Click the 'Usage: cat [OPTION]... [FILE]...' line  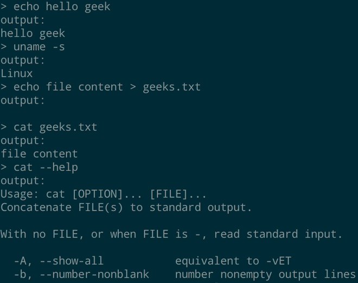(104, 194)
